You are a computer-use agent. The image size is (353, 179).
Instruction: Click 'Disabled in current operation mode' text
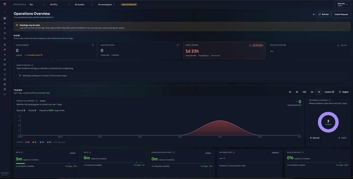click(x=232, y=166)
